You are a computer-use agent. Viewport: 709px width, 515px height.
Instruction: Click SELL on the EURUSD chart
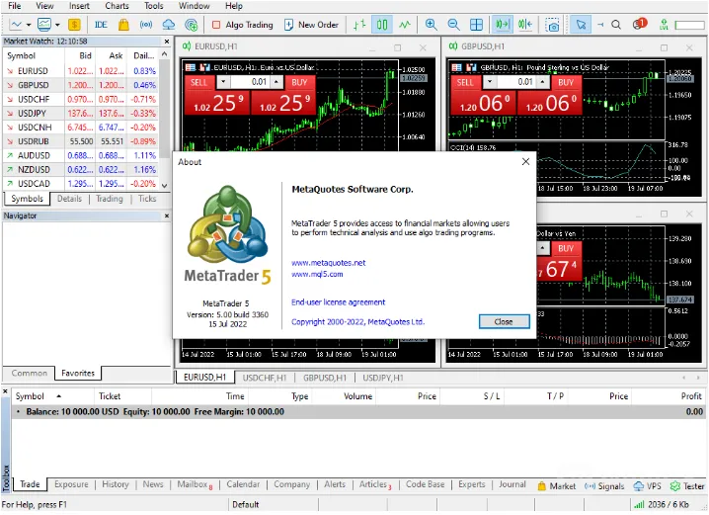click(x=198, y=82)
